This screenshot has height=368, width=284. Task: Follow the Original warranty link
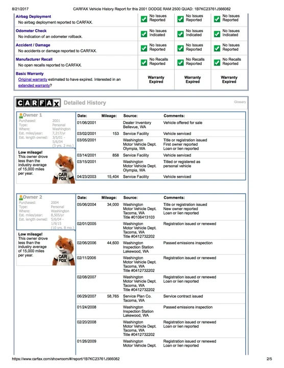click(33, 80)
